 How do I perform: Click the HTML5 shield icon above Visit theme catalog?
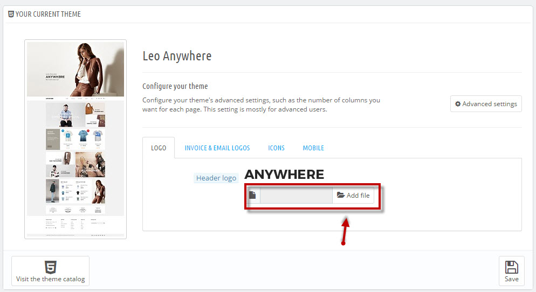[x=51, y=267]
